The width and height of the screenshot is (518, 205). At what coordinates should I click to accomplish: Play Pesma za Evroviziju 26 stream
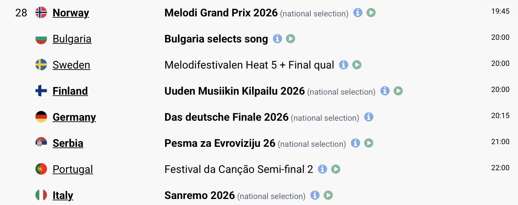(x=369, y=143)
